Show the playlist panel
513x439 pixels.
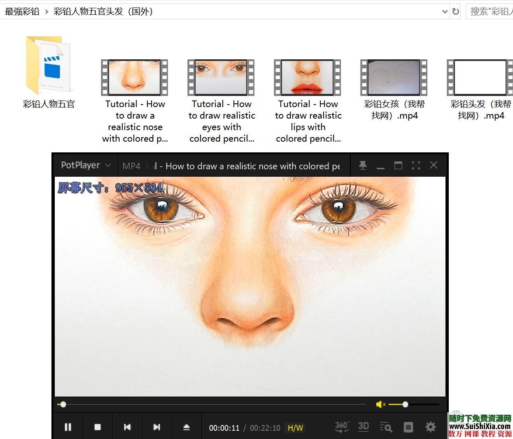tap(408, 427)
